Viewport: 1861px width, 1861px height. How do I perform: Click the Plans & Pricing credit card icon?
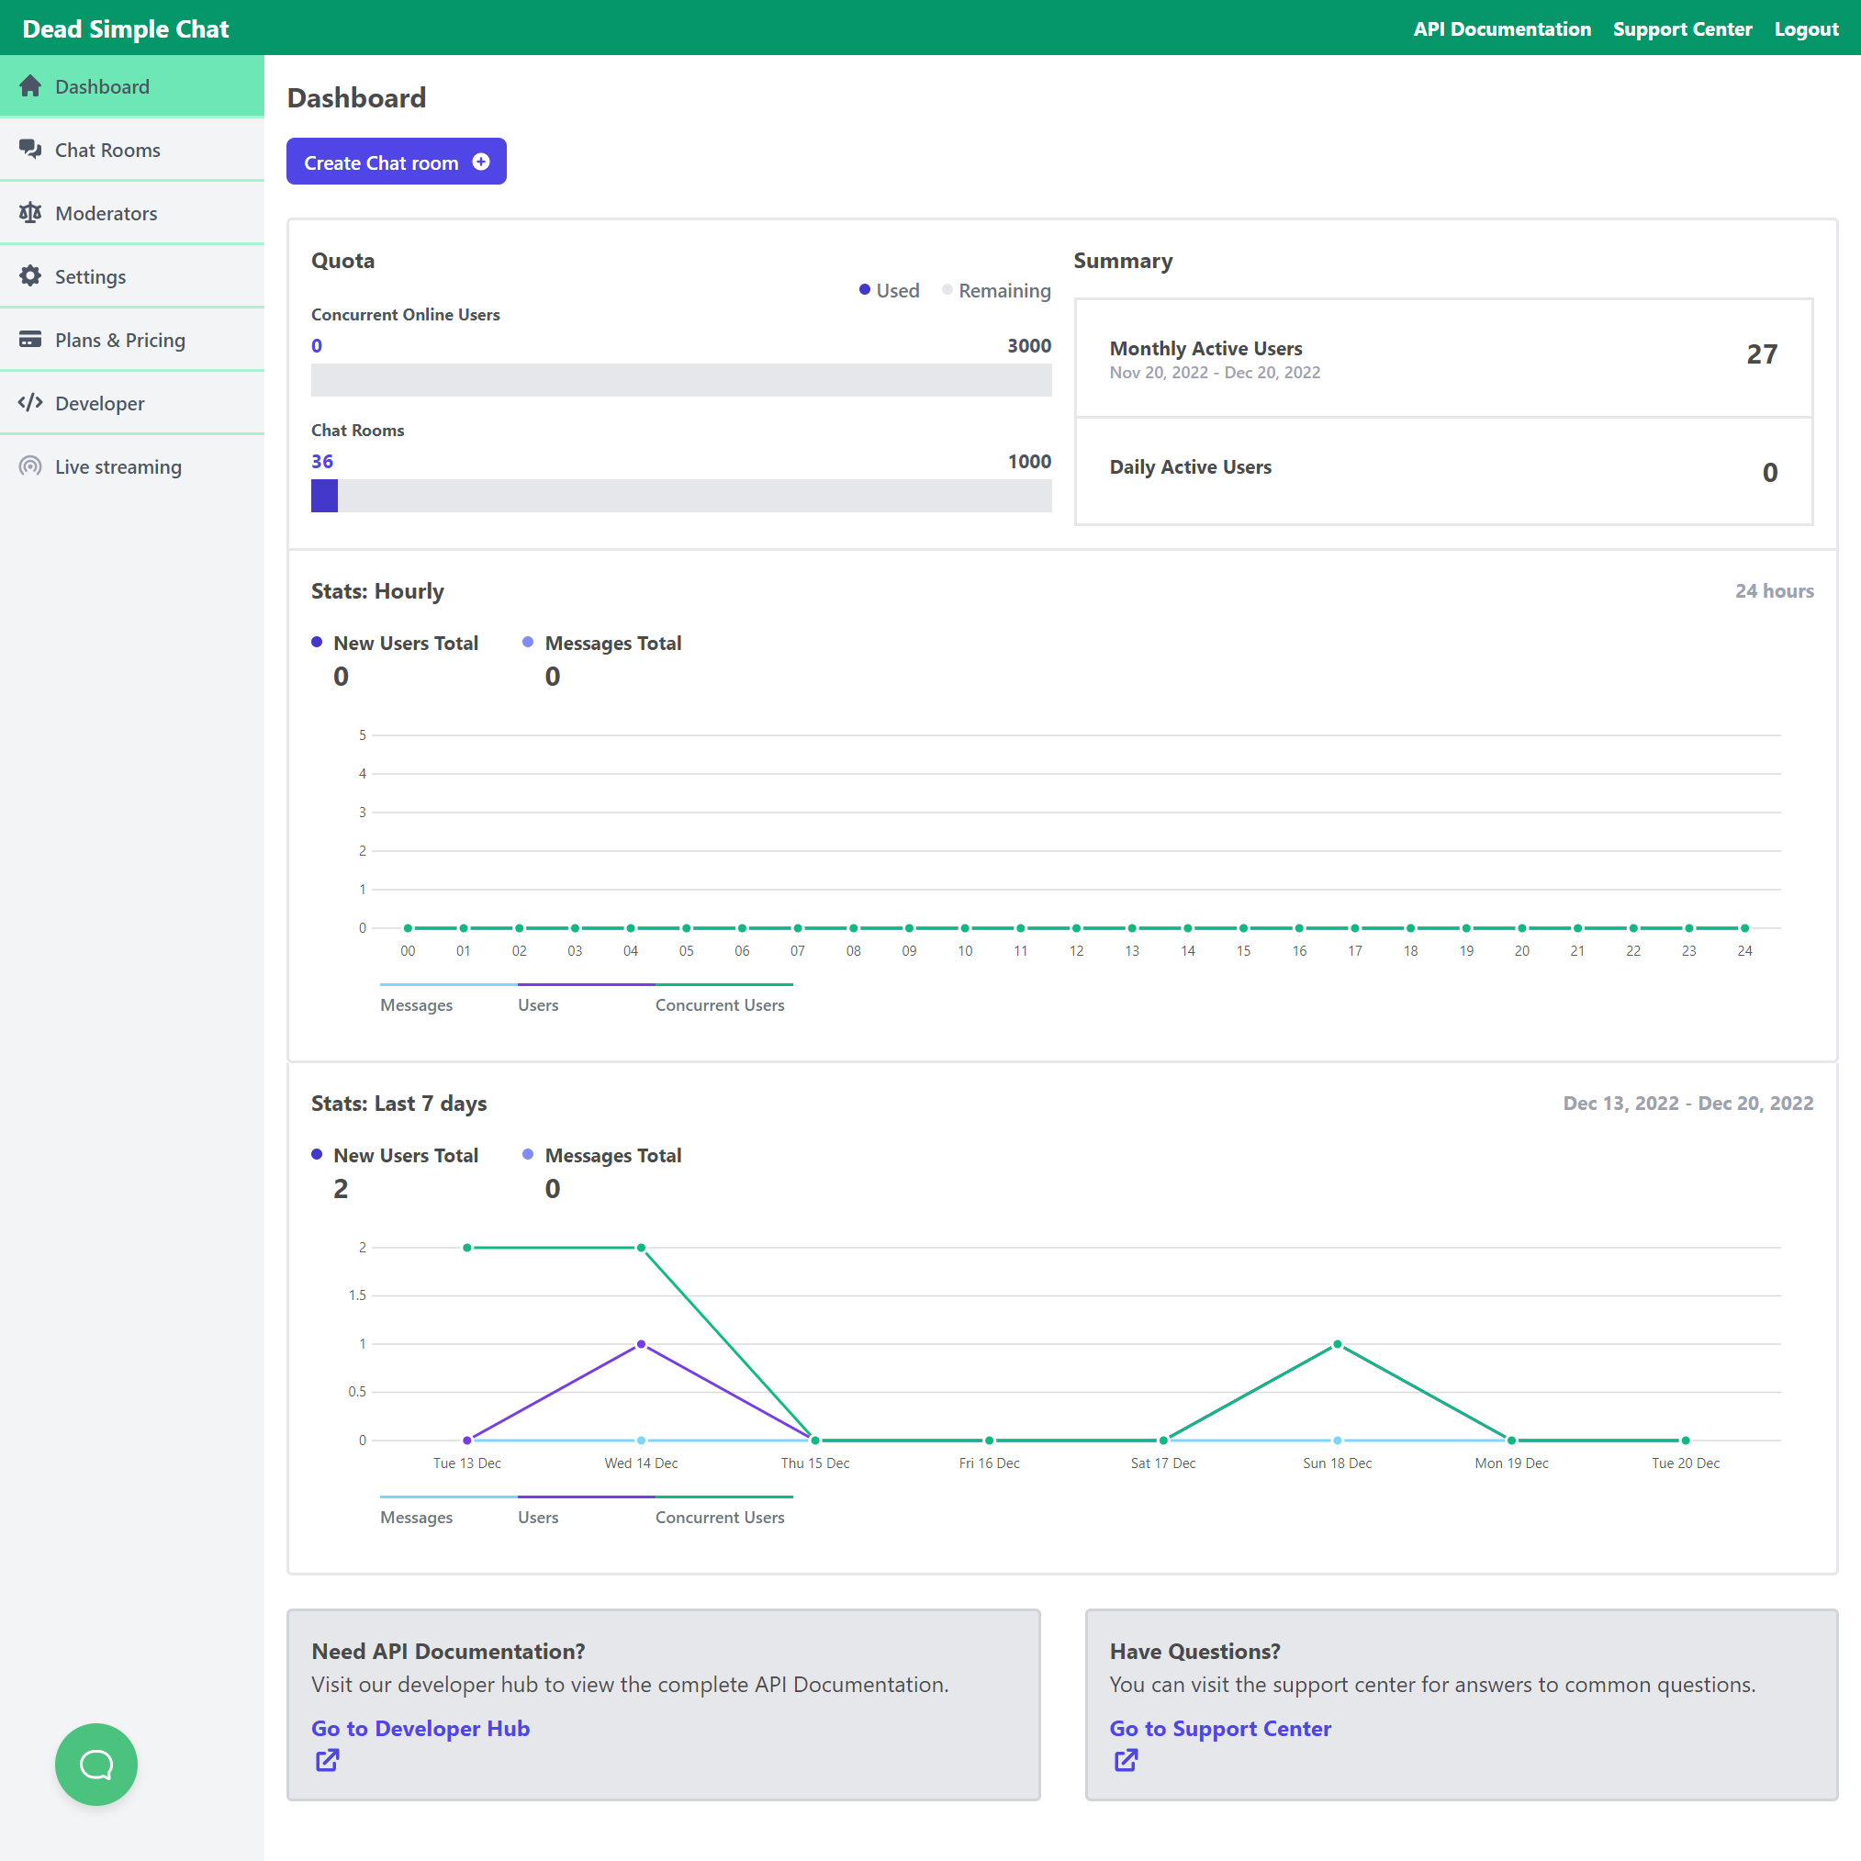31,339
